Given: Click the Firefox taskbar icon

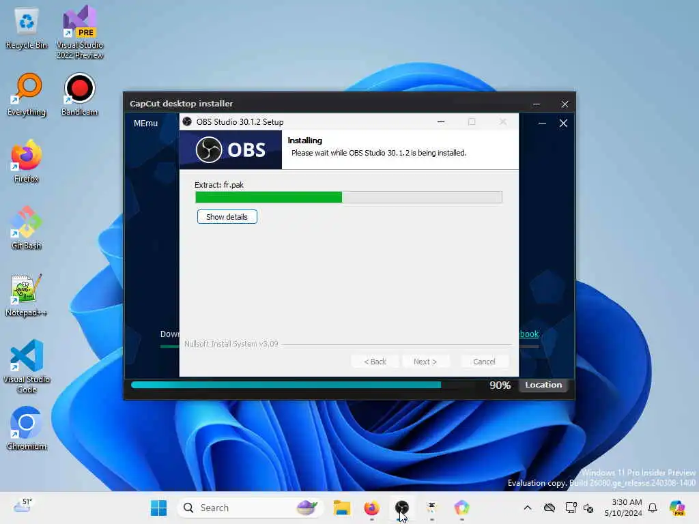Looking at the screenshot, I should pyautogui.click(x=372, y=508).
